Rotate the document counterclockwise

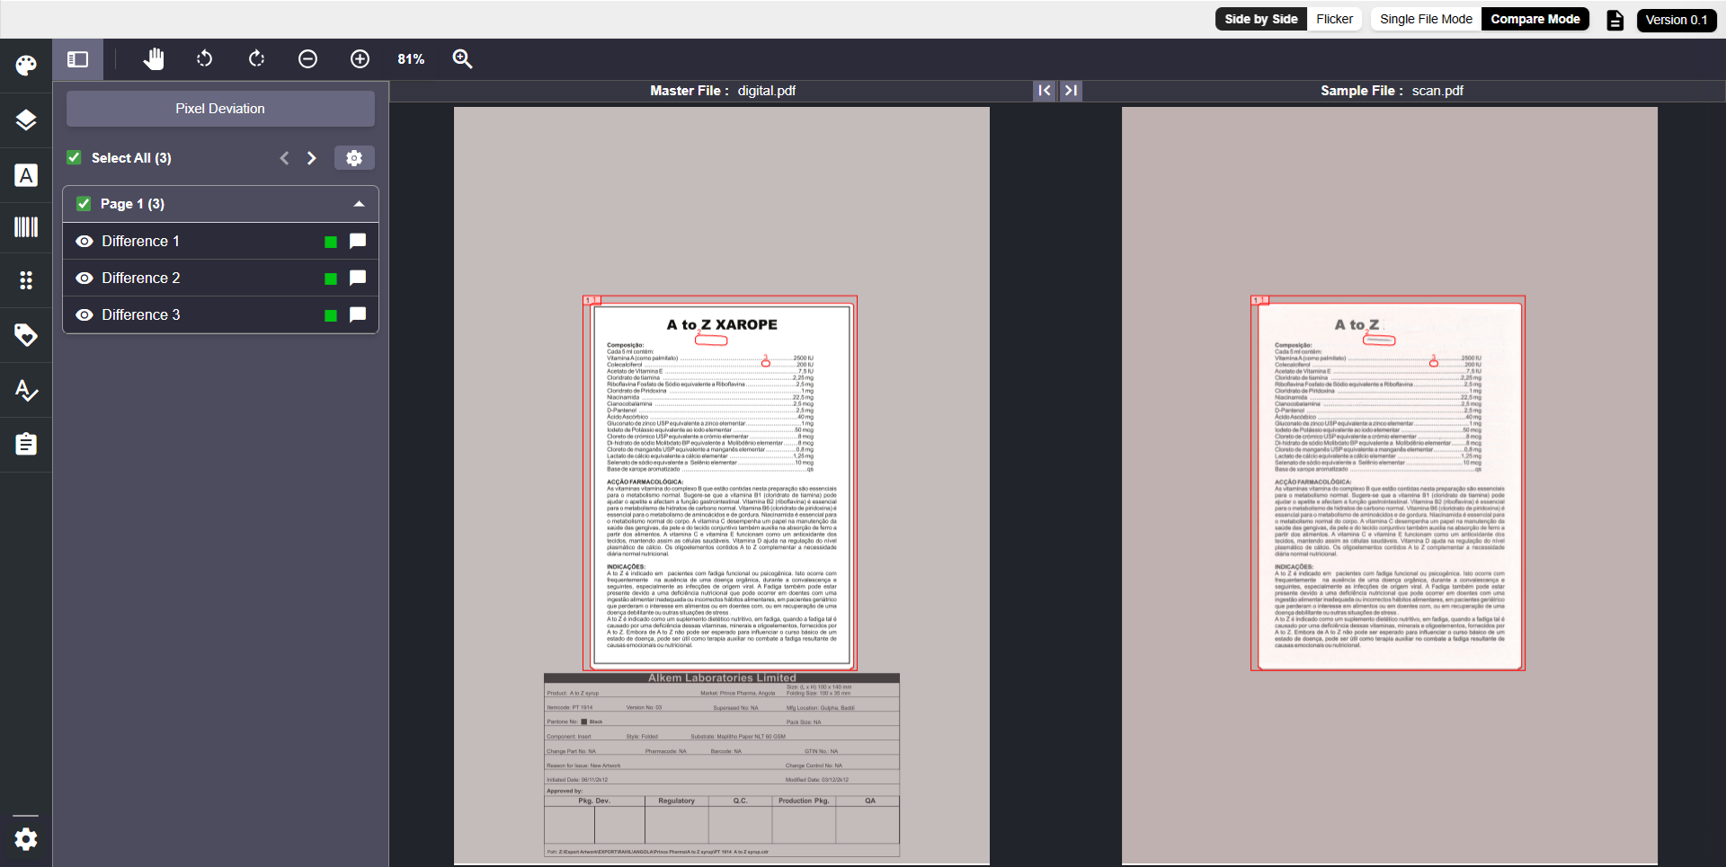(205, 59)
